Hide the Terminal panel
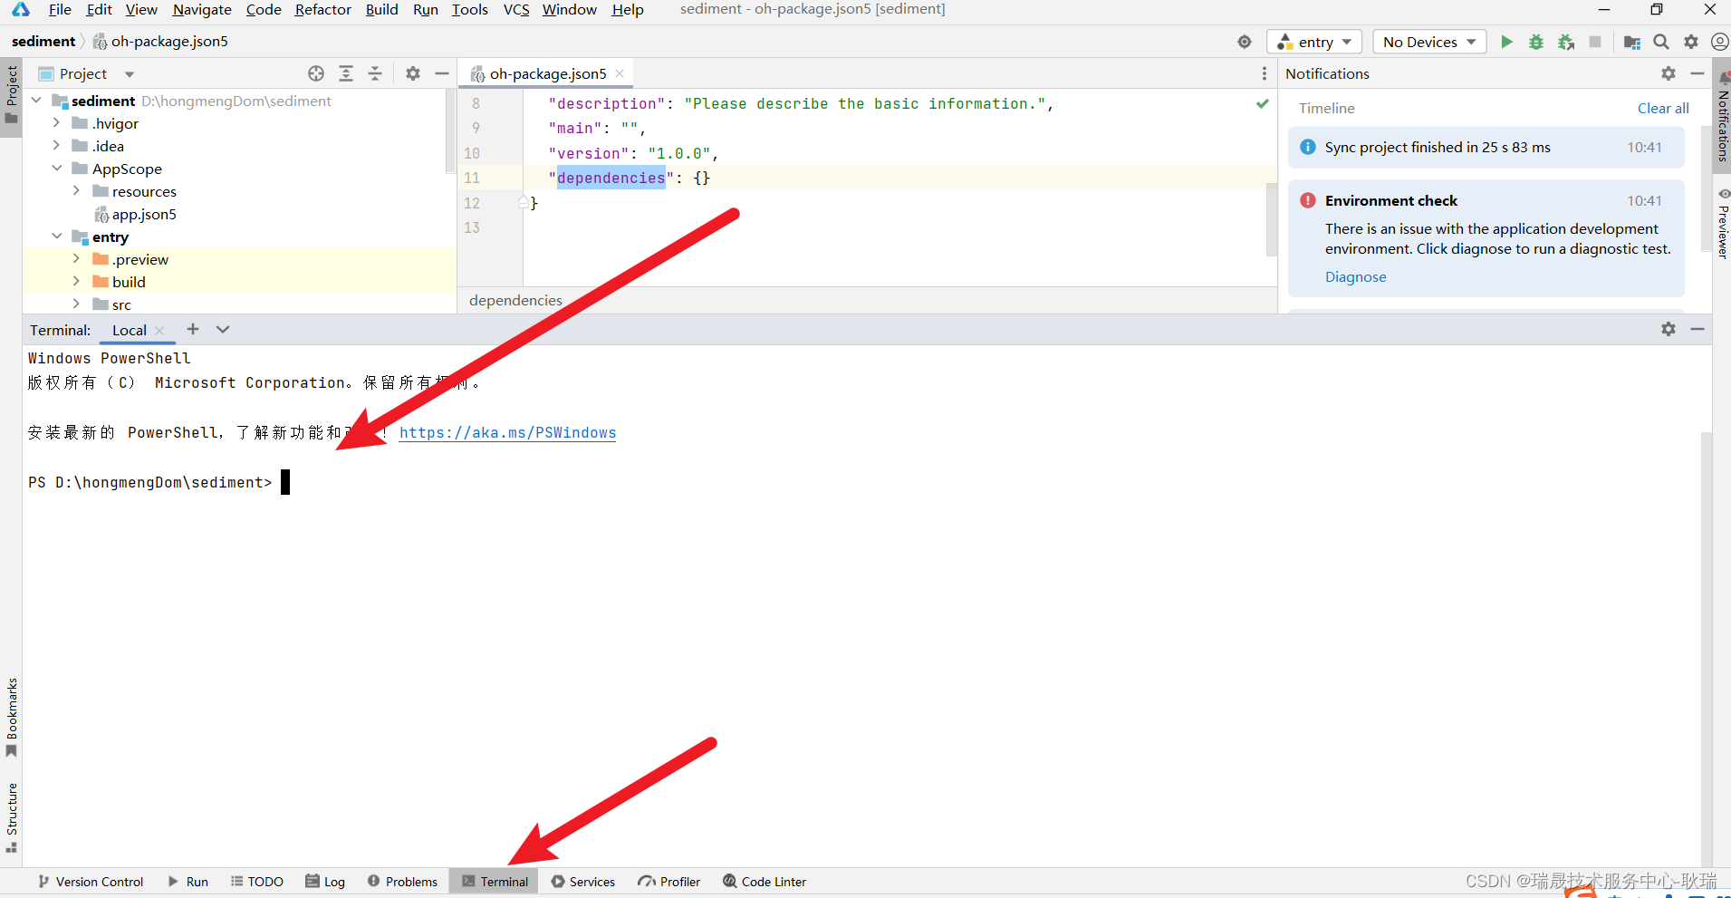 click(x=1697, y=329)
